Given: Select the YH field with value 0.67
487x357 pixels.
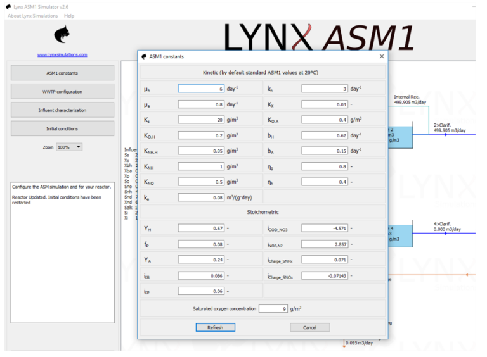Looking at the screenshot, I should tap(201, 228).
